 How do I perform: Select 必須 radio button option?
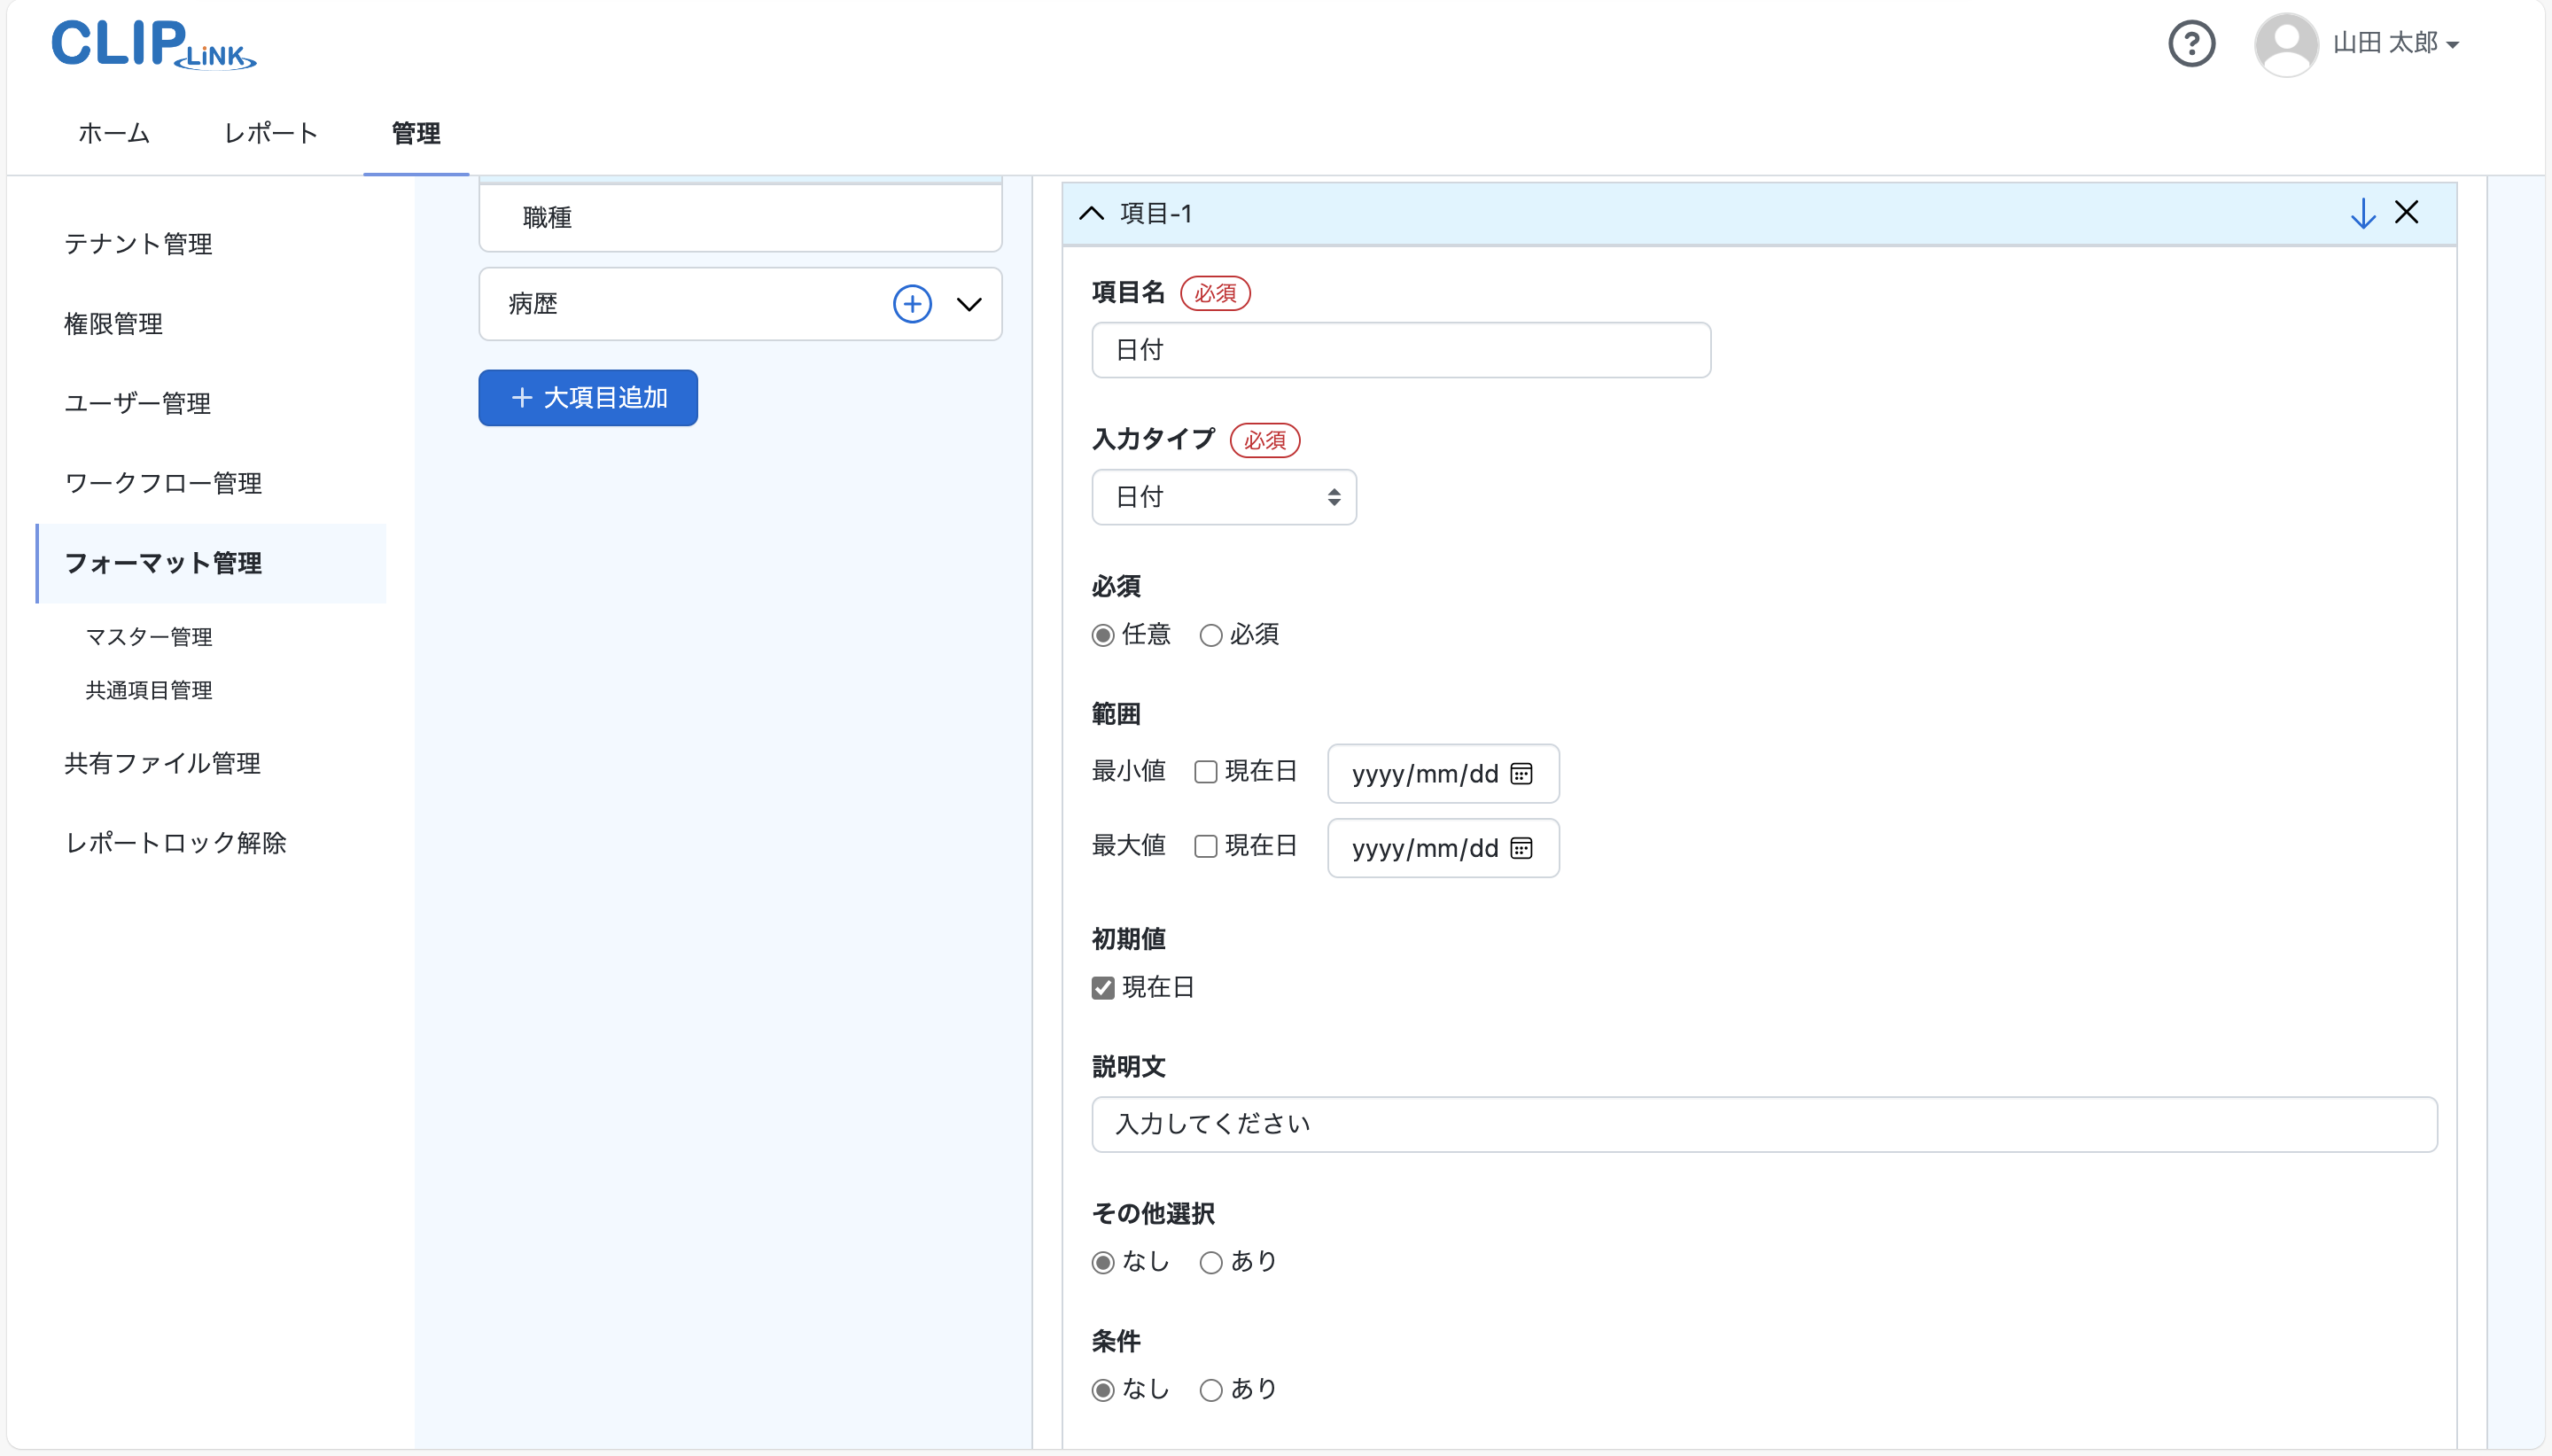click(1210, 635)
